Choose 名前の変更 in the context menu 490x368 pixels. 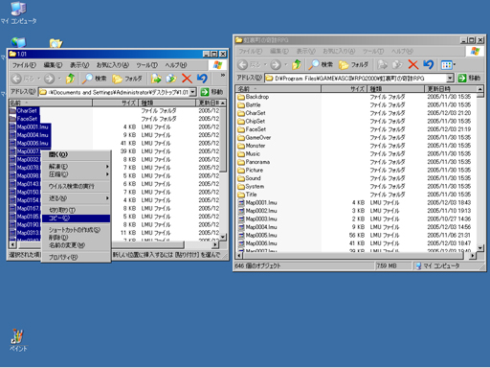coord(77,245)
